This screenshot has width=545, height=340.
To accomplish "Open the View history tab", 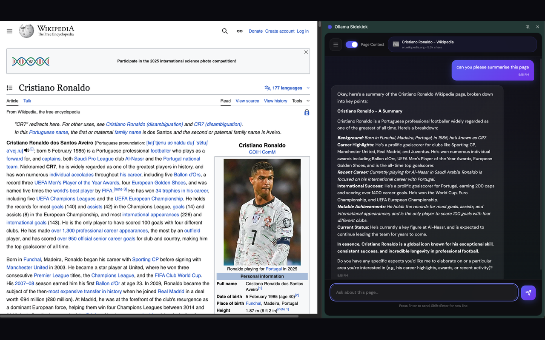I will click(x=275, y=101).
